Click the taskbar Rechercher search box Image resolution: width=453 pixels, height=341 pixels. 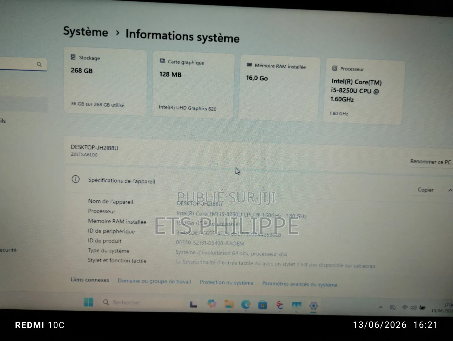142,303
